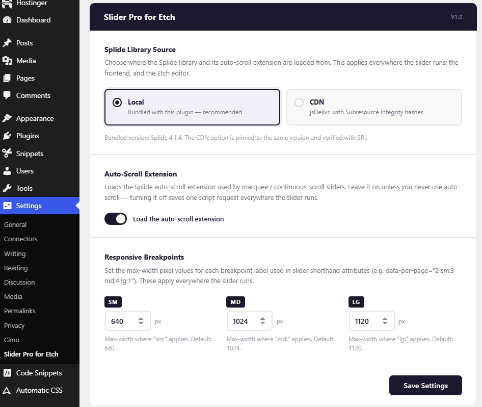Increase the MD breakpoint value
This screenshot has width=482, height=407.
click(x=262, y=319)
